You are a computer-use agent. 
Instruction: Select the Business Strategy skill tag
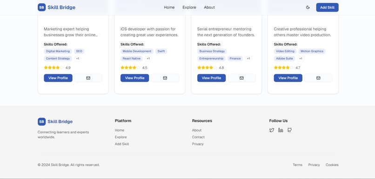(x=212, y=51)
